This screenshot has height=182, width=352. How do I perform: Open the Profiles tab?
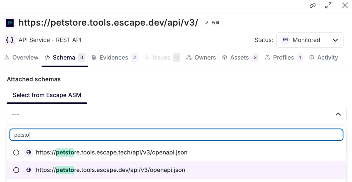point(284,58)
